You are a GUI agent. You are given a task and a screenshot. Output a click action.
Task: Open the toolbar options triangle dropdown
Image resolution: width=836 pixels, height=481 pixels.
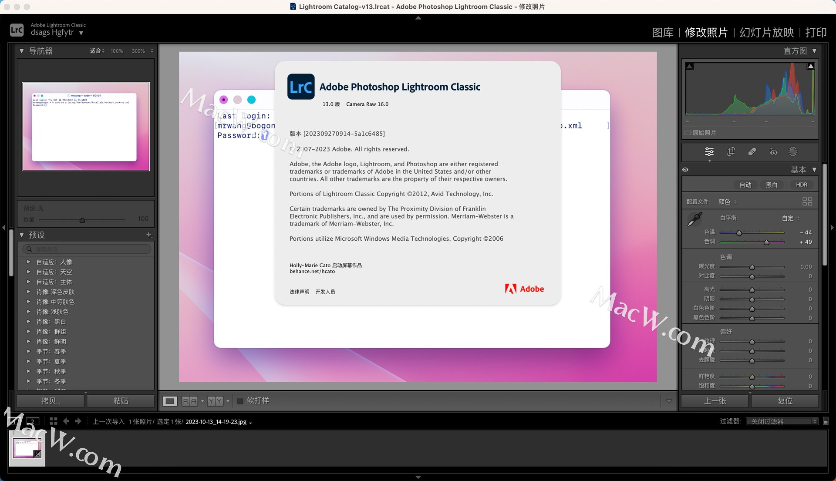(x=669, y=401)
